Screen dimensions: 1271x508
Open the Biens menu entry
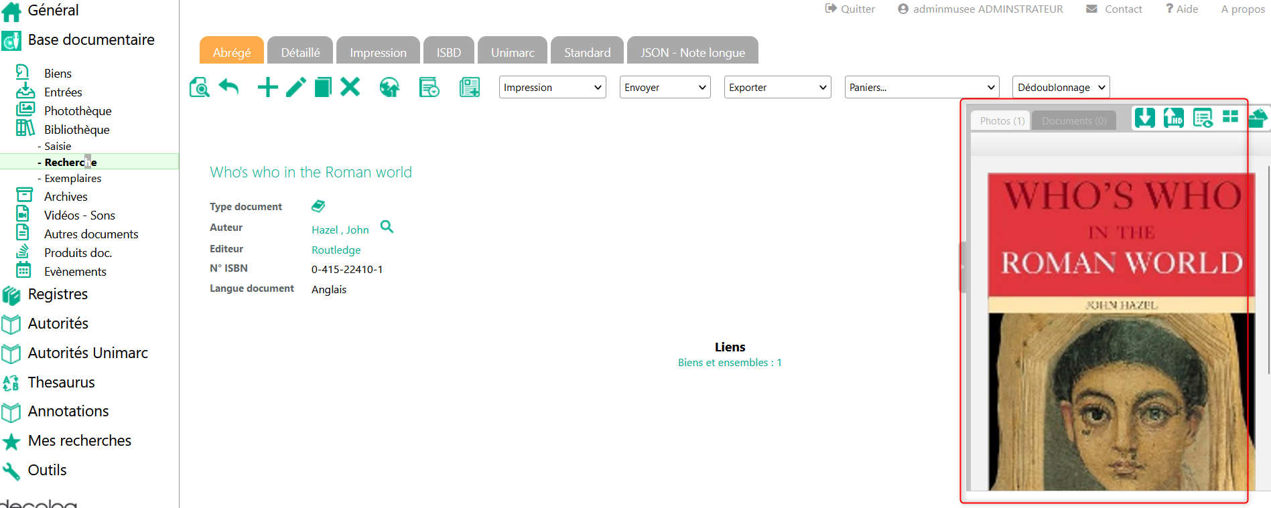pos(58,73)
